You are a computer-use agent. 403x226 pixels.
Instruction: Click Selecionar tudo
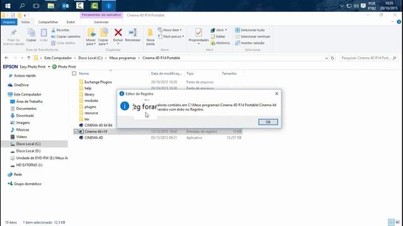(x=250, y=30)
